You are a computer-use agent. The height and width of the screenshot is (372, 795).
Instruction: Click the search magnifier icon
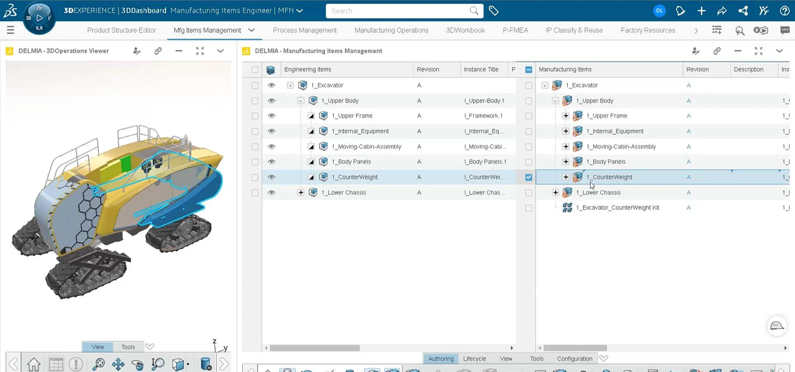(474, 11)
